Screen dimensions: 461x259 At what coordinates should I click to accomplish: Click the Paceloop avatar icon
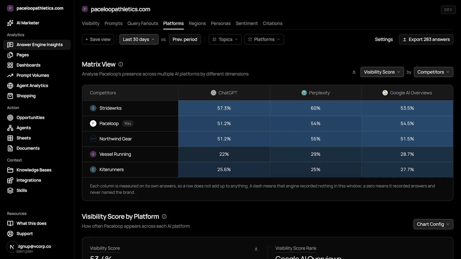[93, 123]
